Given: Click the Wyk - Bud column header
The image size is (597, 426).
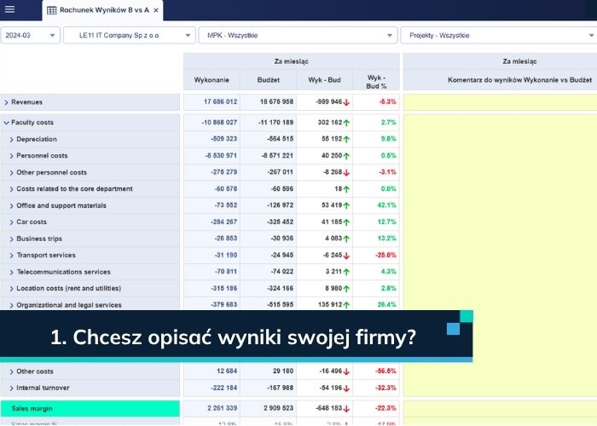Looking at the screenshot, I should (324, 80).
